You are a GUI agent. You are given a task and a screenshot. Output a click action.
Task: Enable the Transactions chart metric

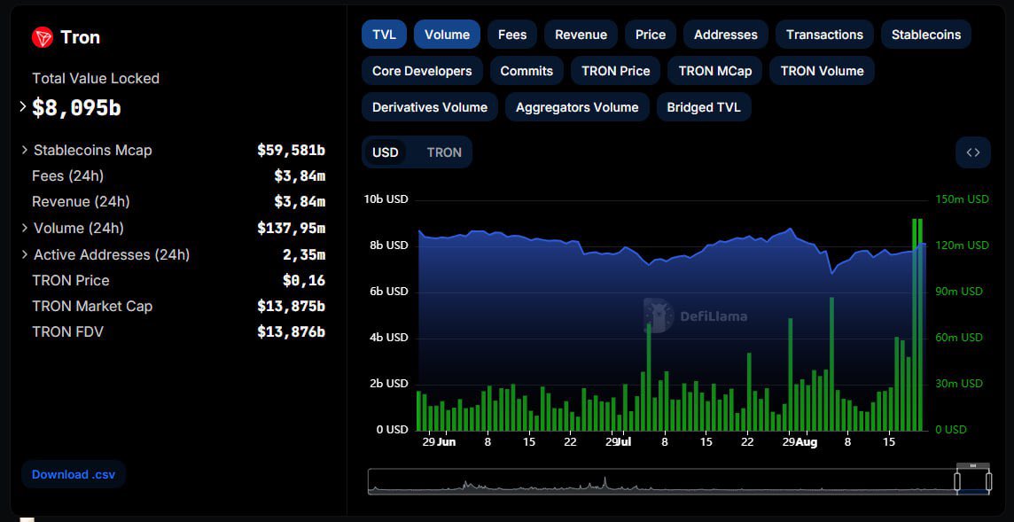click(824, 35)
